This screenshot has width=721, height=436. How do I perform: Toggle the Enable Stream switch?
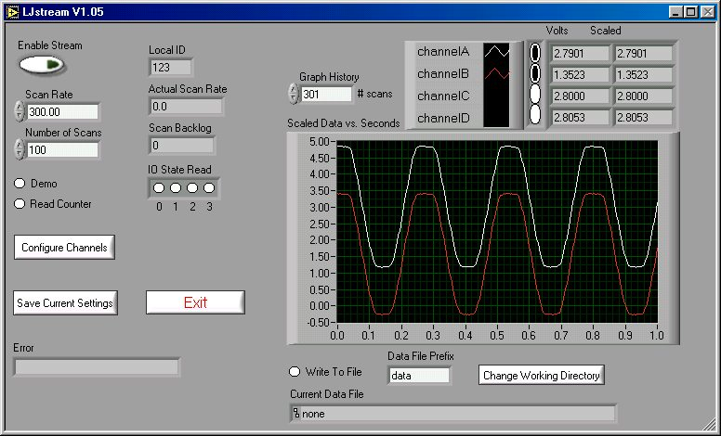click(x=42, y=65)
